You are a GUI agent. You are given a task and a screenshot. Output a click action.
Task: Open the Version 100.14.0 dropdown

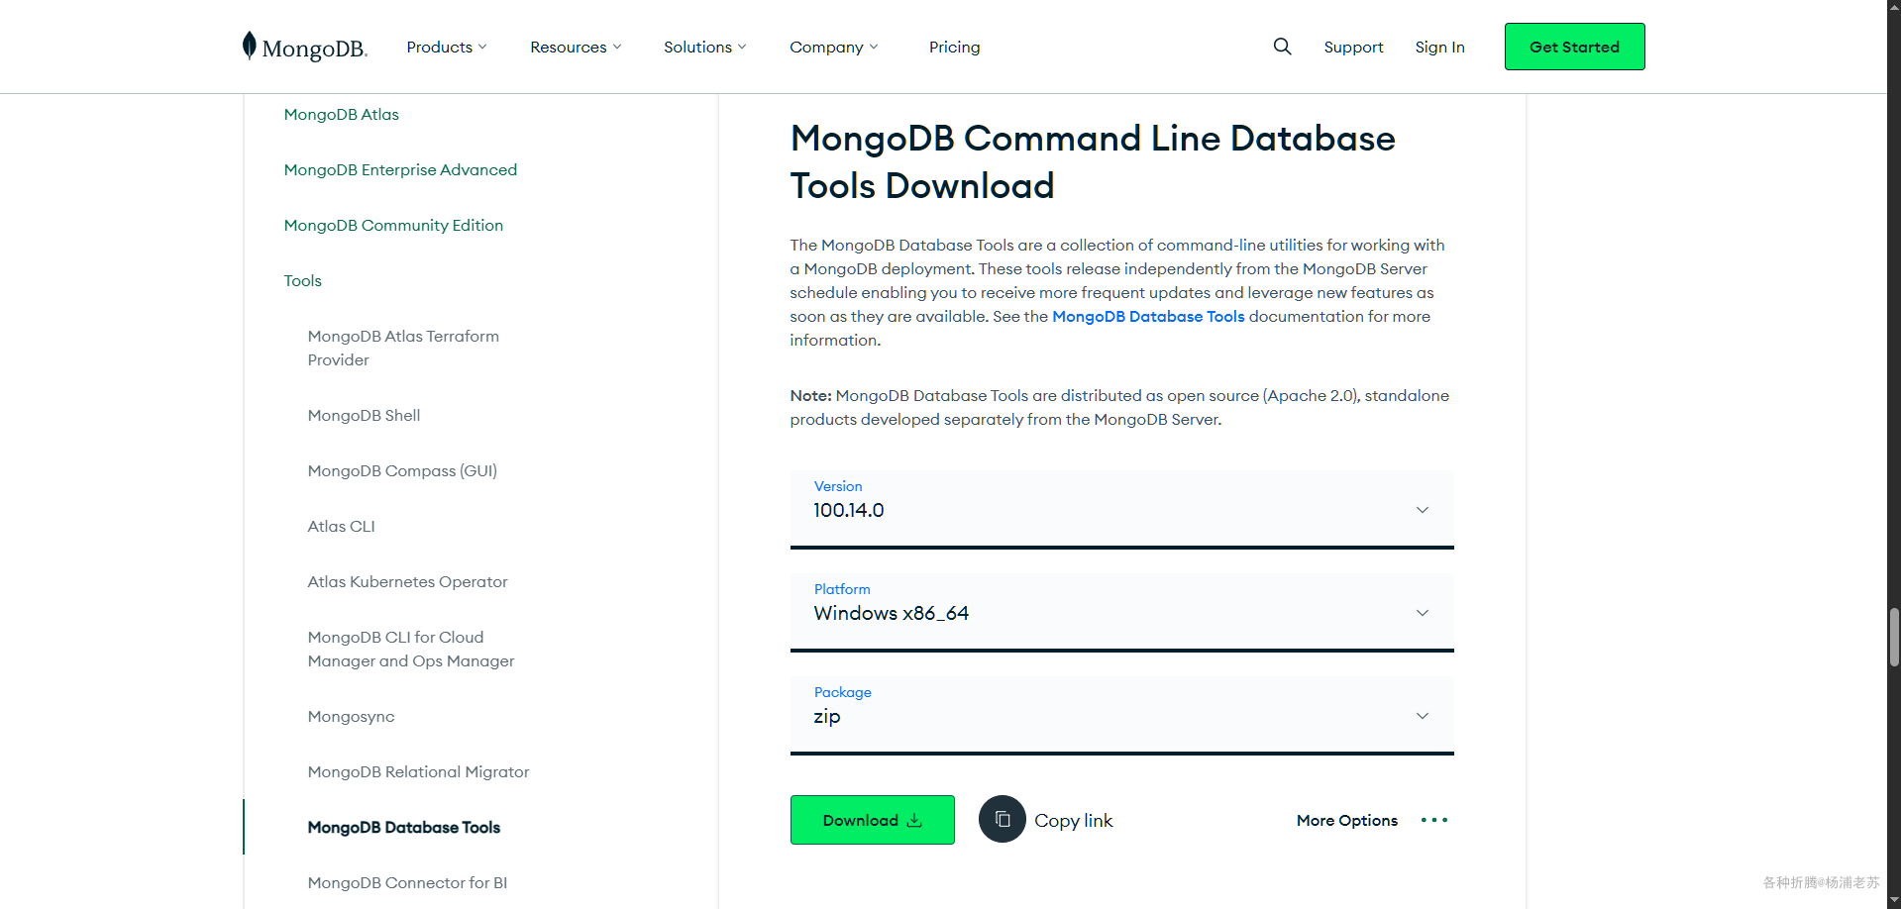tap(1121, 509)
